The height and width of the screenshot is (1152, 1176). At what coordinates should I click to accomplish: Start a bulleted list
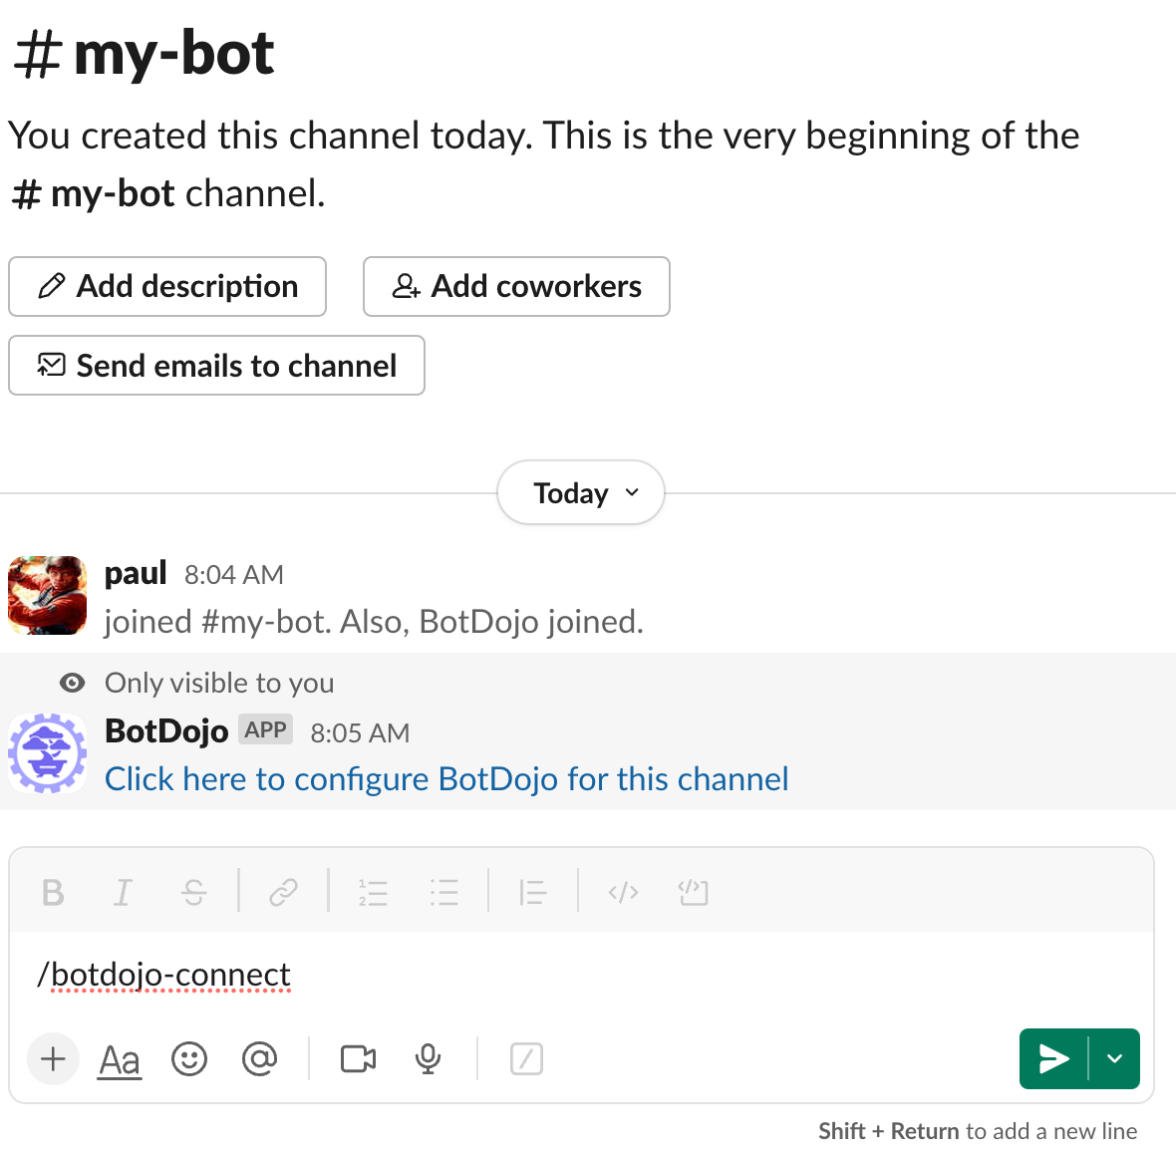444,893
